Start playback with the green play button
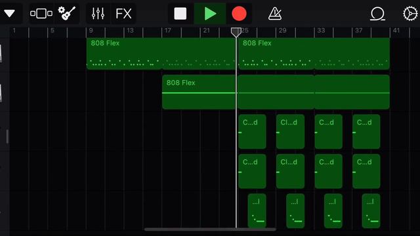The width and height of the screenshot is (420, 236). (x=210, y=14)
